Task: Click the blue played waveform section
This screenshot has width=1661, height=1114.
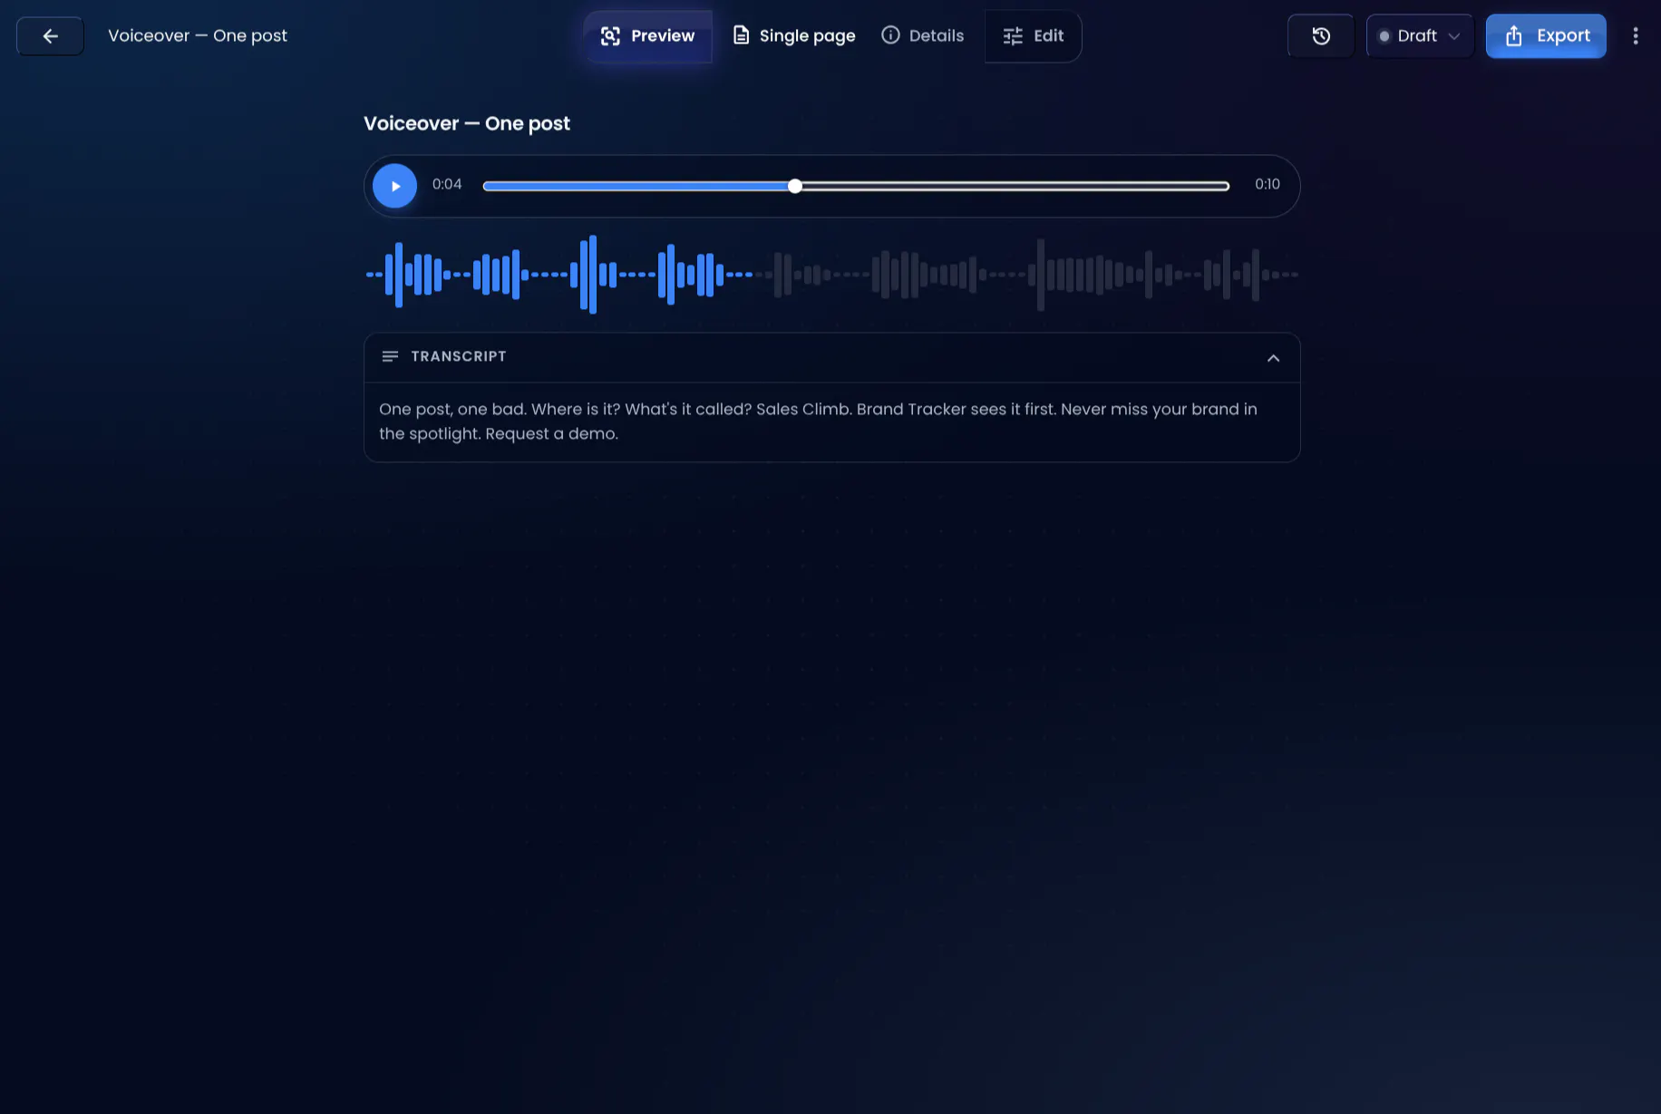Action: (x=559, y=275)
